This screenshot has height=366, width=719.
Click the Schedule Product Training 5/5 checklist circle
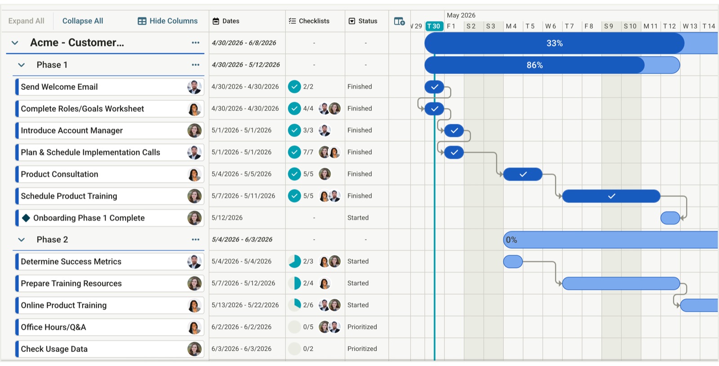(x=294, y=196)
